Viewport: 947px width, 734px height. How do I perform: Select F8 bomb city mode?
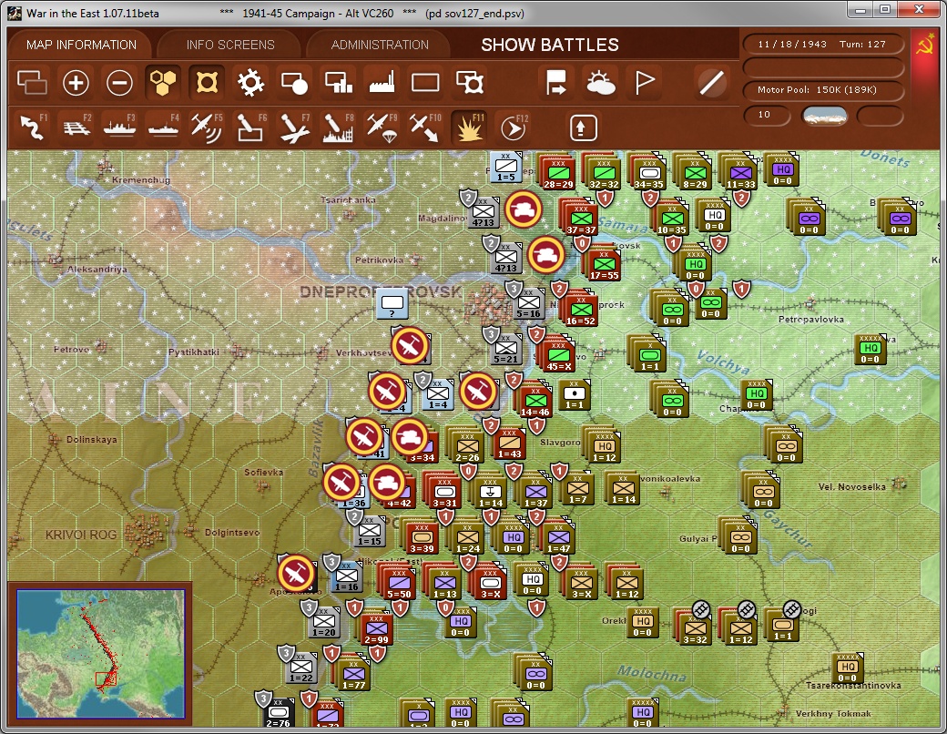[338, 127]
